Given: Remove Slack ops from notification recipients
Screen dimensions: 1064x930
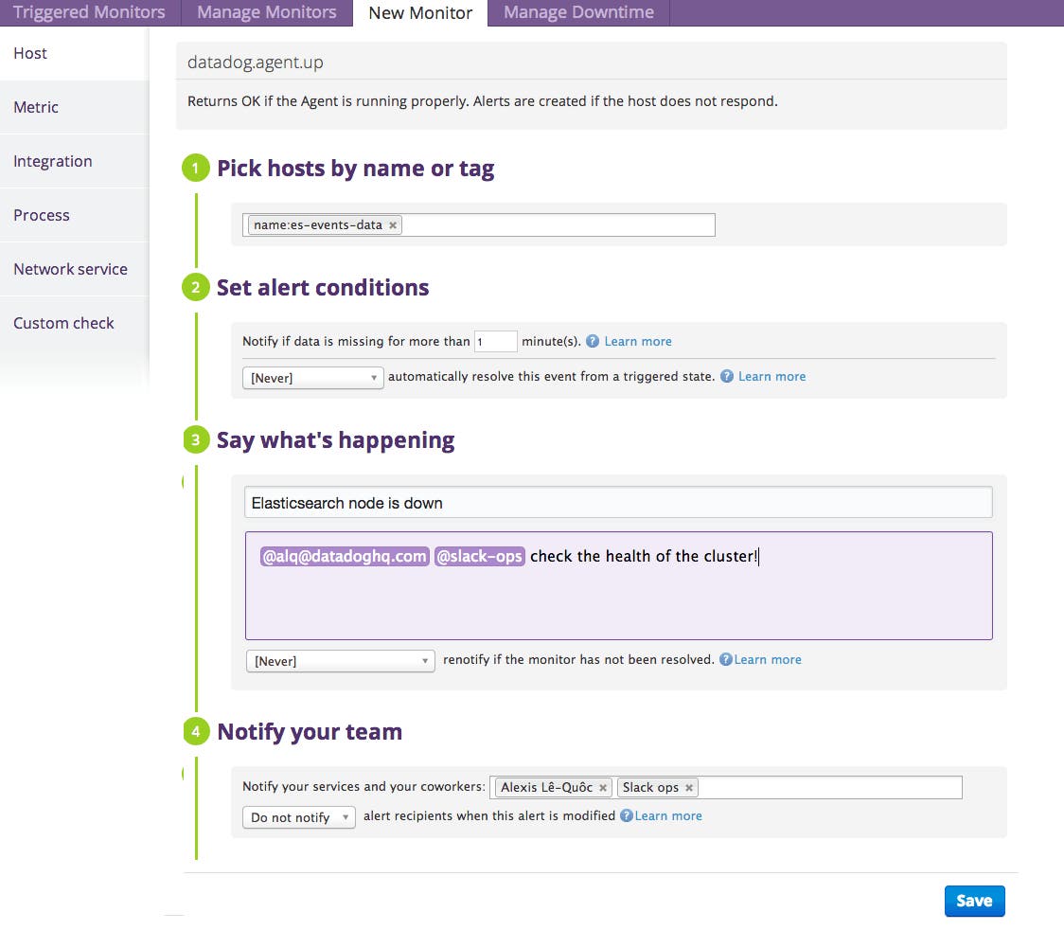Looking at the screenshot, I should click(689, 787).
